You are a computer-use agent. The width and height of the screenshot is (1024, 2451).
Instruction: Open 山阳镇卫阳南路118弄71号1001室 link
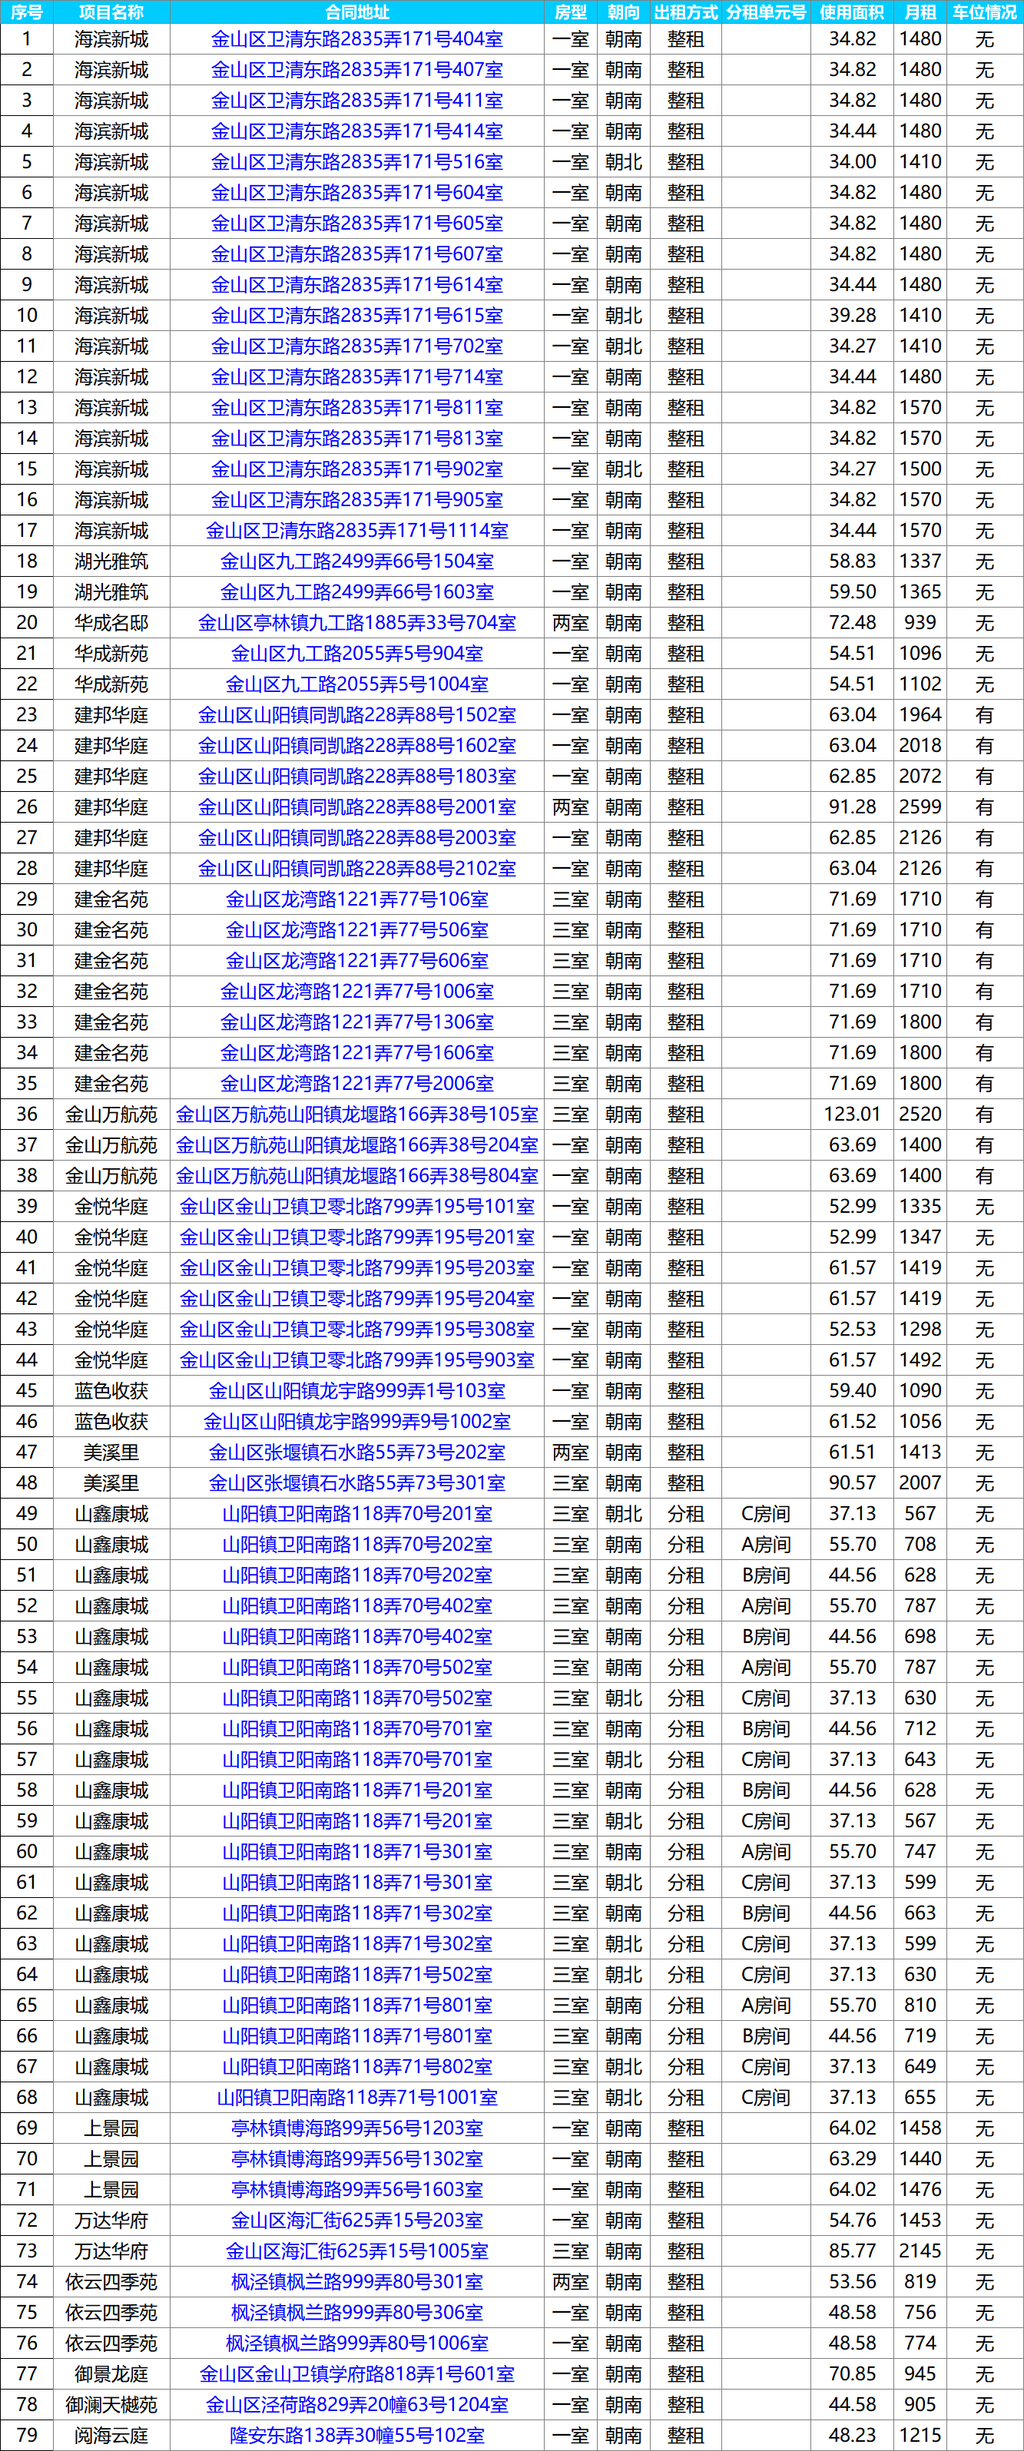pyautogui.click(x=357, y=2098)
